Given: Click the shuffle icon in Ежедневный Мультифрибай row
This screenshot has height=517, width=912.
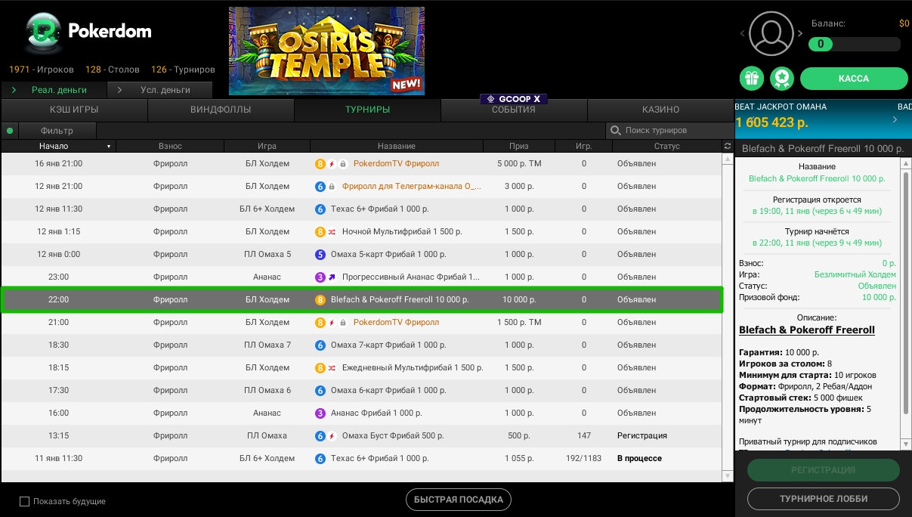Looking at the screenshot, I should tap(331, 367).
